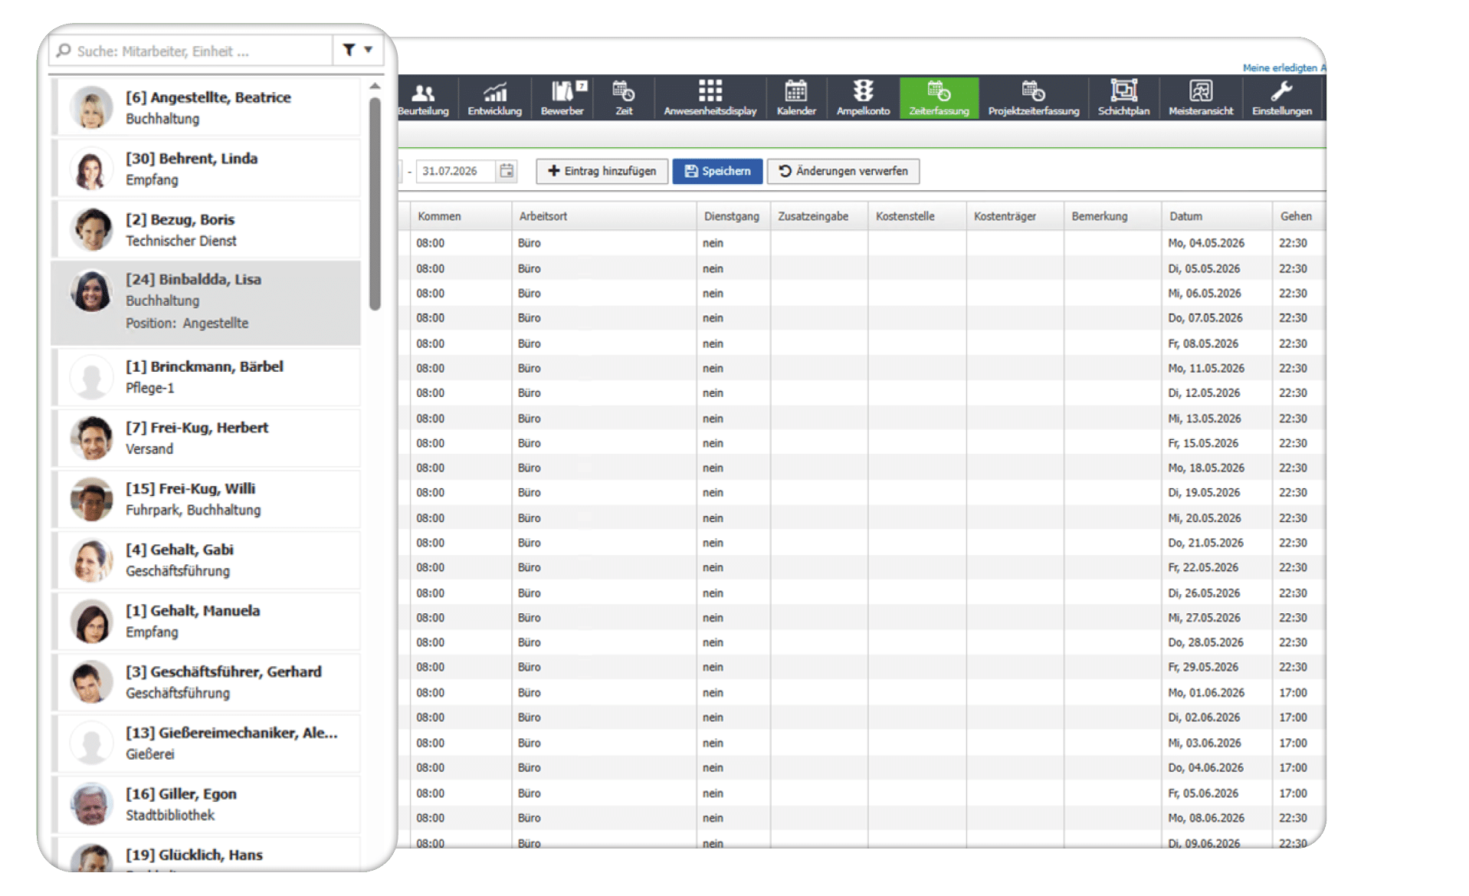Save entries with Speichern
The image size is (1469, 896).
717,171
